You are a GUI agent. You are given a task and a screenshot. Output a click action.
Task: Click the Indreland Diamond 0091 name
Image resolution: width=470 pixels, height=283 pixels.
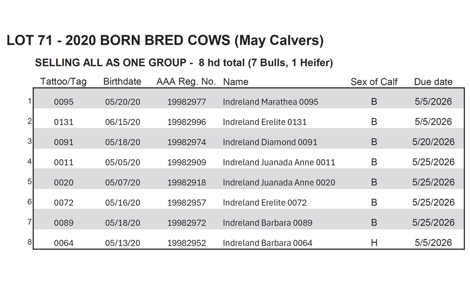pyautogui.click(x=270, y=142)
